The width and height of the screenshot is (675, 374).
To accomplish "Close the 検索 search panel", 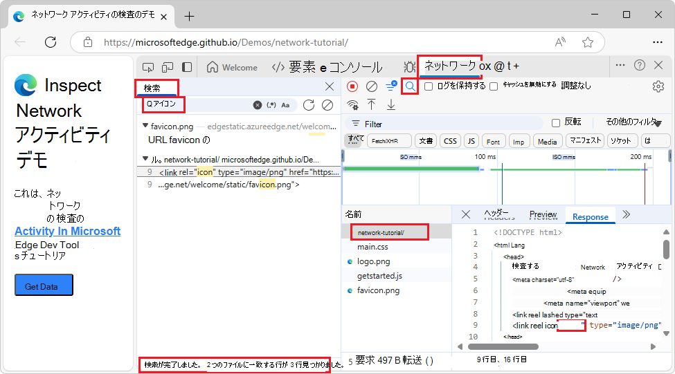I will [330, 87].
